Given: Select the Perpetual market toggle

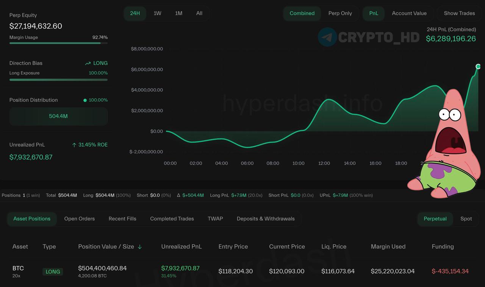Looking at the screenshot, I should (435, 219).
